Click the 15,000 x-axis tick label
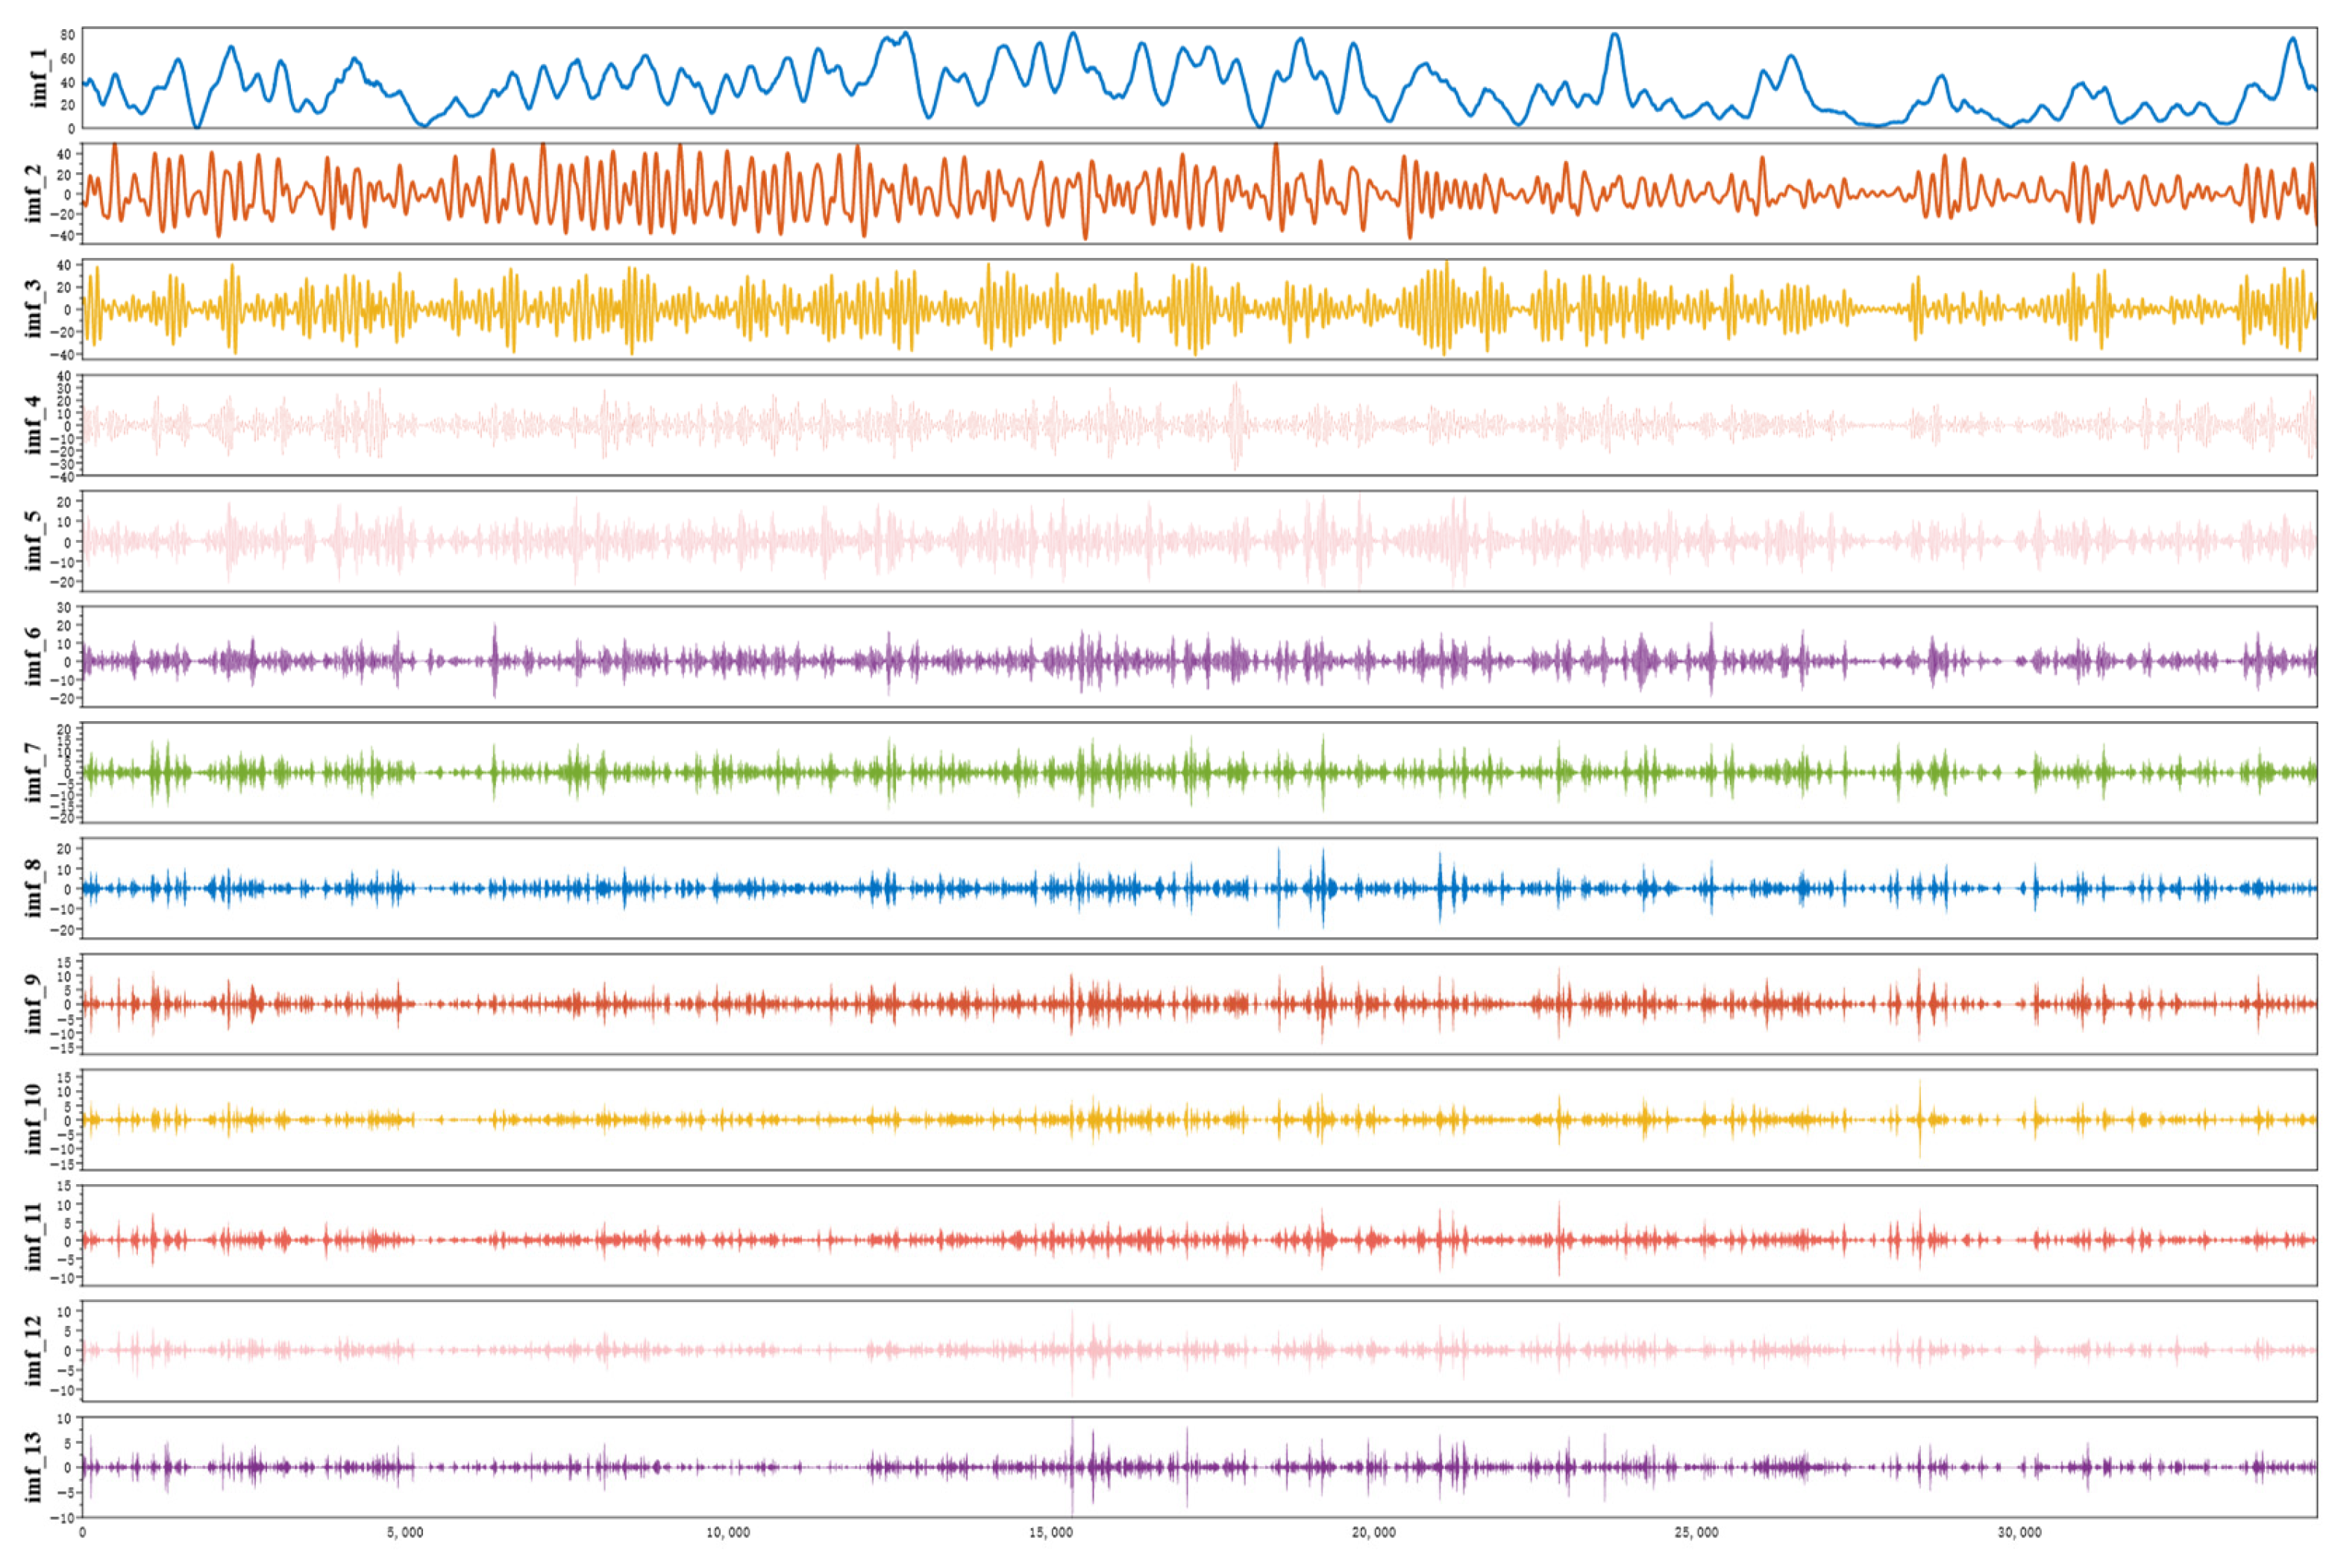Viewport: 2329px width, 1566px height. click(x=1050, y=1532)
